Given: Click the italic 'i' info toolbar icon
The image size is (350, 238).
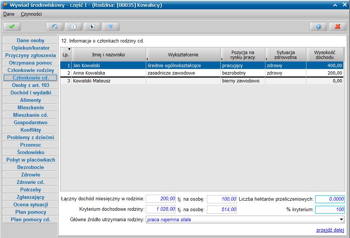Looking at the screenshot, I should click(x=73, y=26).
